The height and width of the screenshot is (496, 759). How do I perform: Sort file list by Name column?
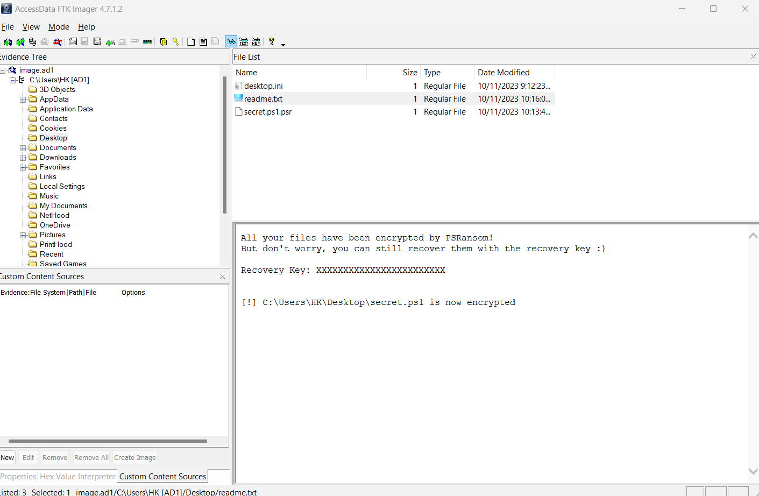pyautogui.click(x=300, y=73)
